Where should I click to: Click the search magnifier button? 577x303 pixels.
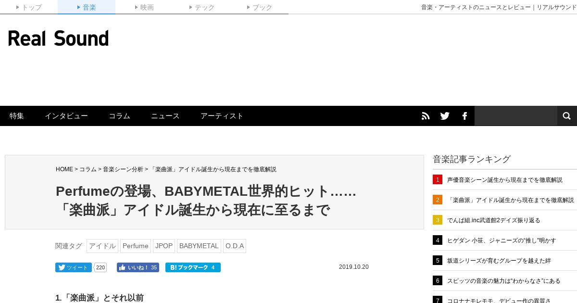click(x=567, y=116)
